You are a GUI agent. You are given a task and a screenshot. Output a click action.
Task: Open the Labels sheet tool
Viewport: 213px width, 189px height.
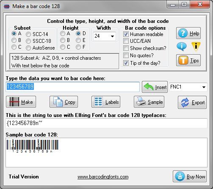pos(106,102)
